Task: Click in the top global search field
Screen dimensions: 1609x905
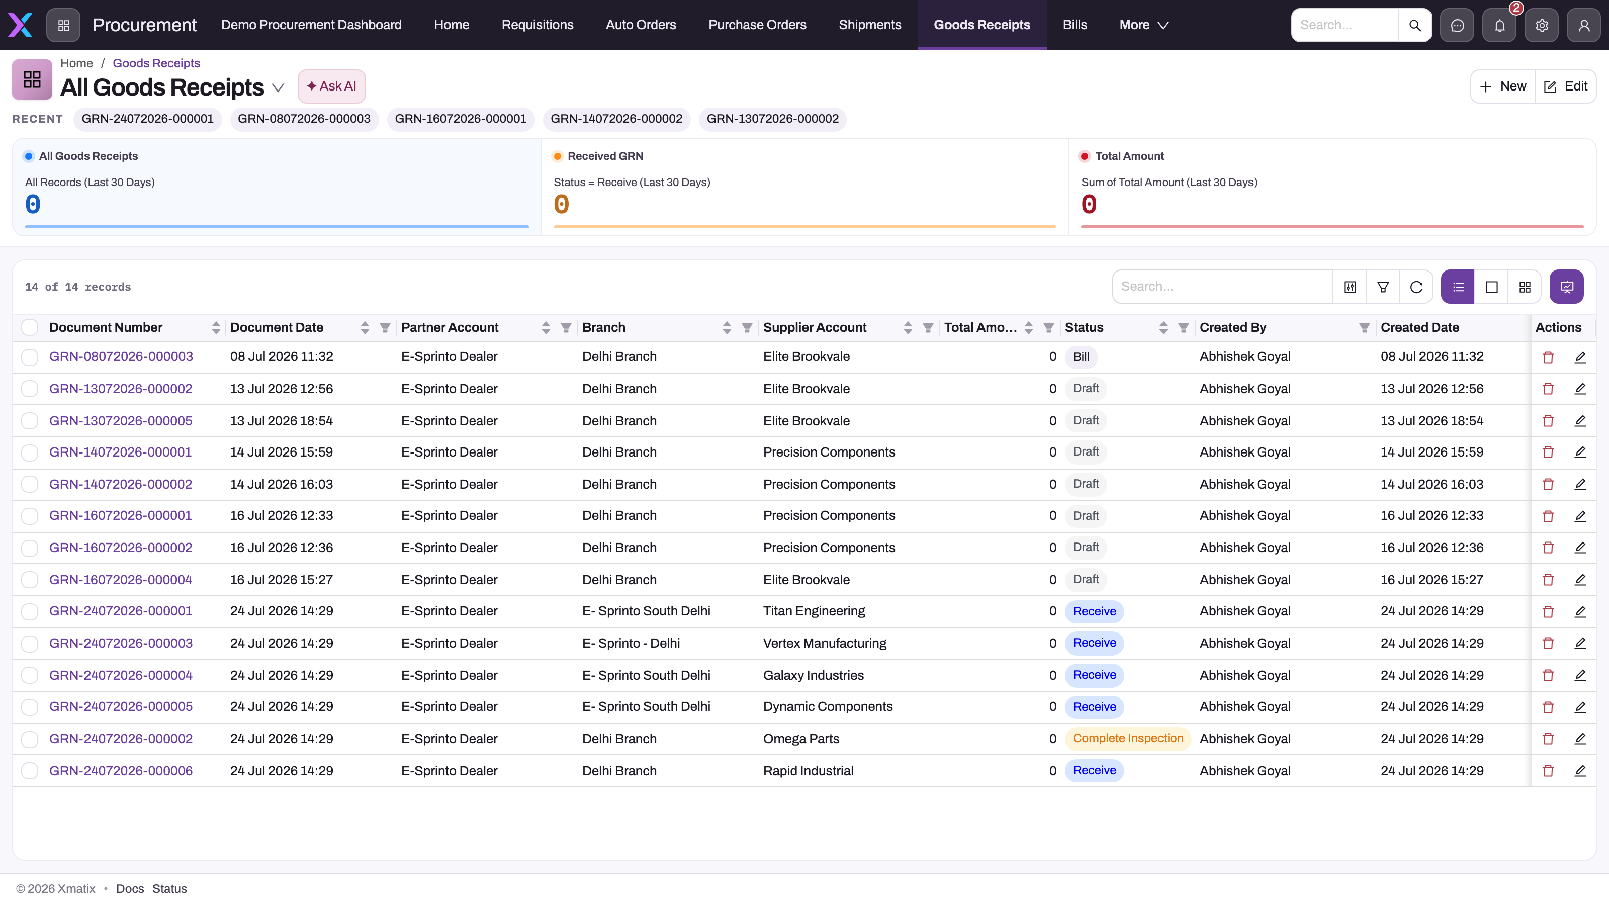Action: (x=1345, y=25)
